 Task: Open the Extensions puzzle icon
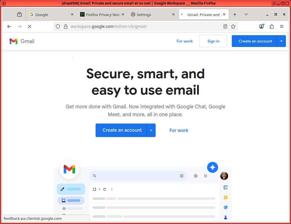pyautogui.click(x=272, y=26)
